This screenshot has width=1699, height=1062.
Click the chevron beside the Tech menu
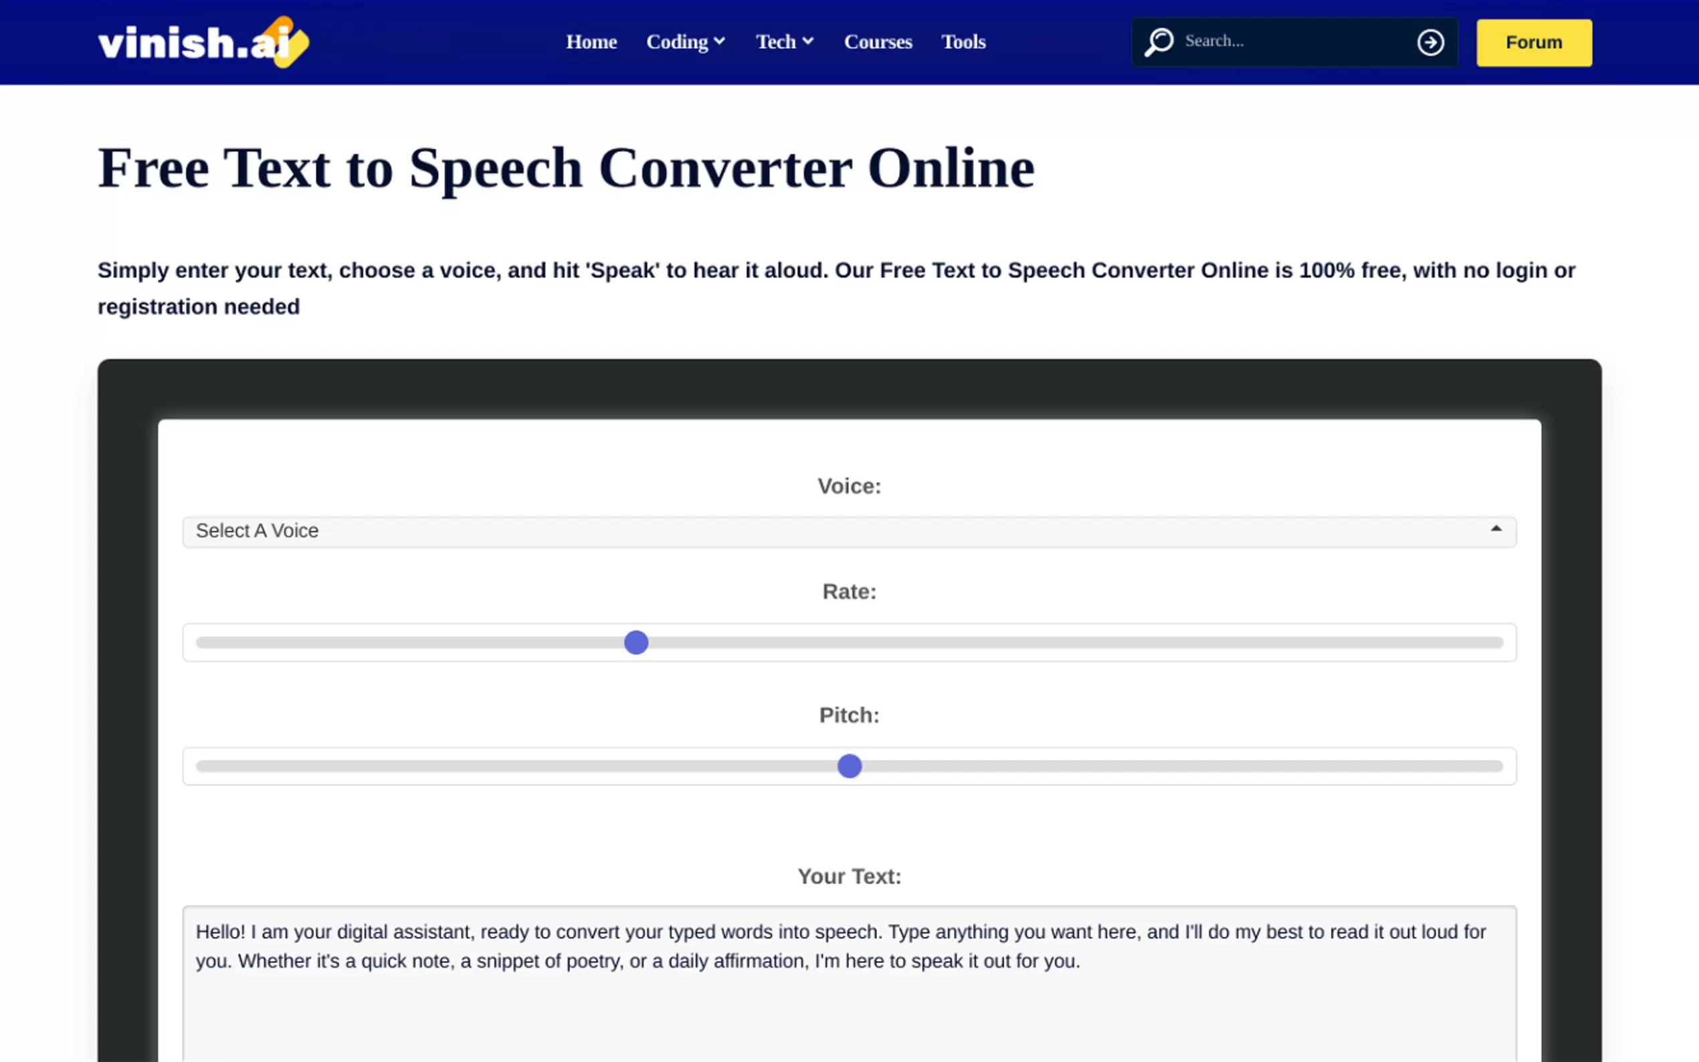808,41
